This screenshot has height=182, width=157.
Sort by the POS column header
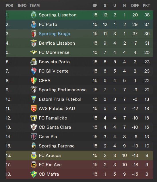(x=9, y=5)
